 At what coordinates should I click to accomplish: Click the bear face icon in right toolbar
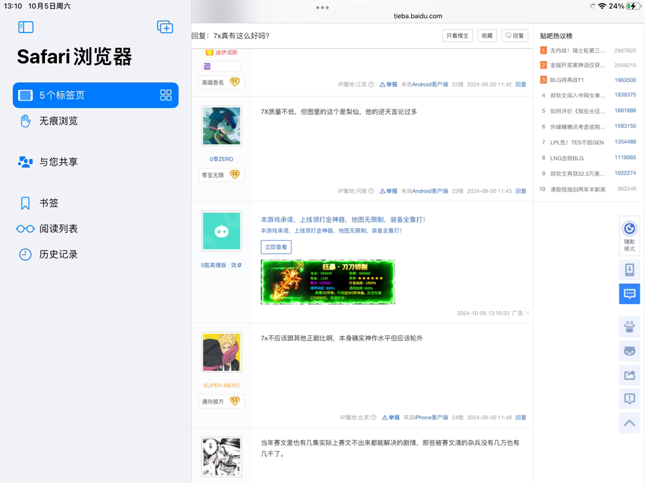630,351
